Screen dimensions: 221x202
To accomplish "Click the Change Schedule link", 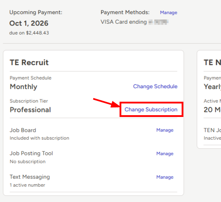I will point(155,86).
